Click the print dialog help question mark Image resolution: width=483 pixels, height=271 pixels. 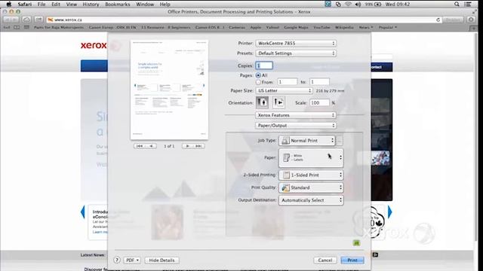tap(116, 260)
